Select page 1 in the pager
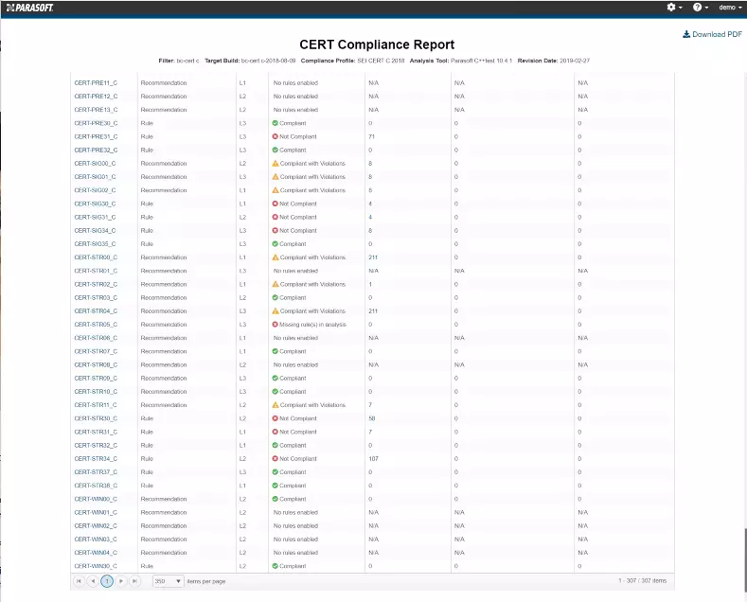The width and height of the screenshot is (747, 602). [107, 580]
